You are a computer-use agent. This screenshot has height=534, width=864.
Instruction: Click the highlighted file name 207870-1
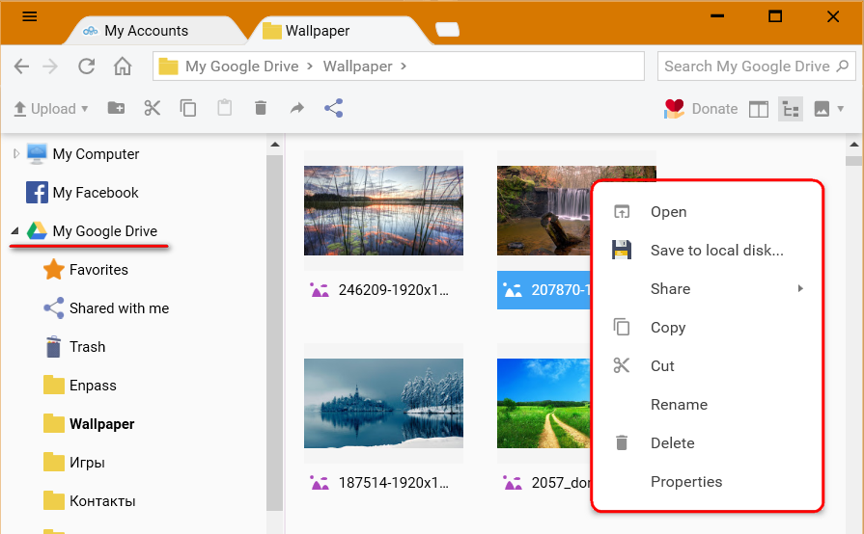(x=560, y=290)
